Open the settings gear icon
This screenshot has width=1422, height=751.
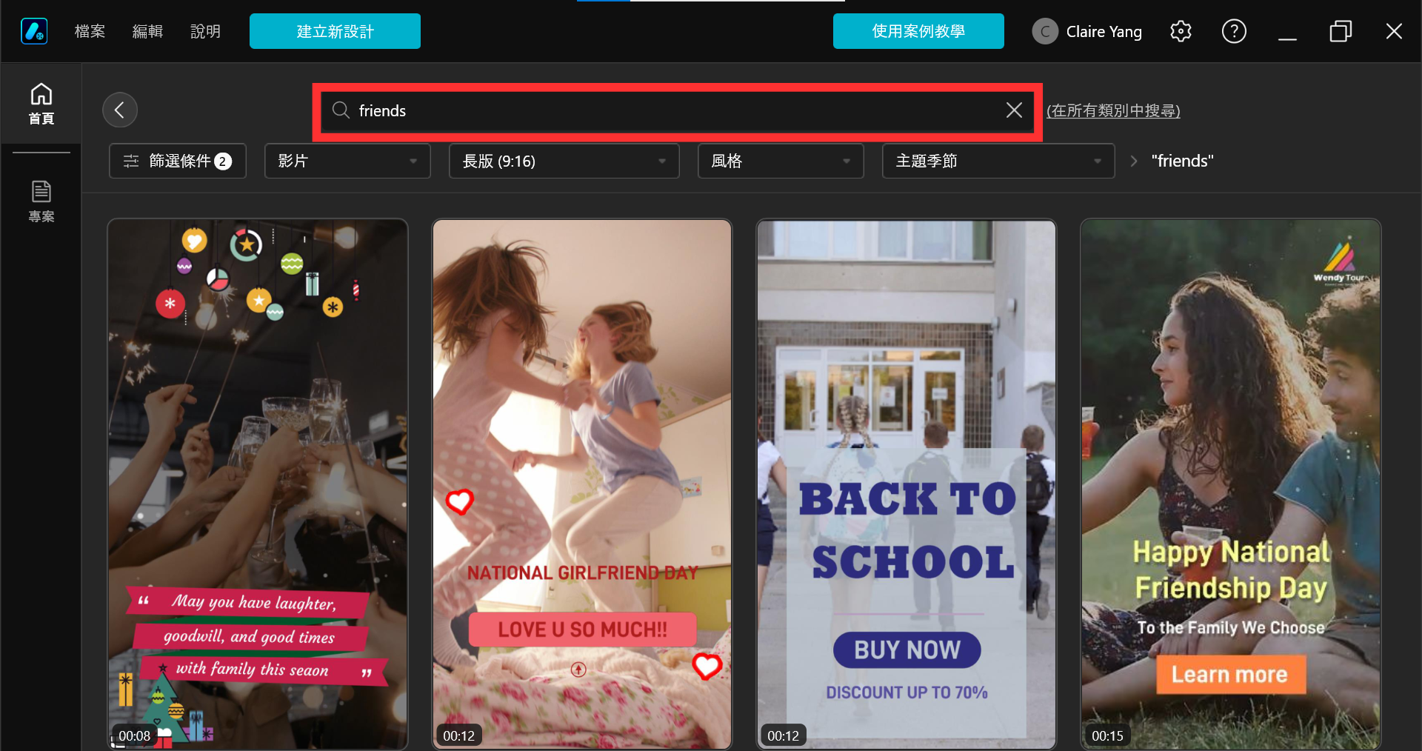1181,31
